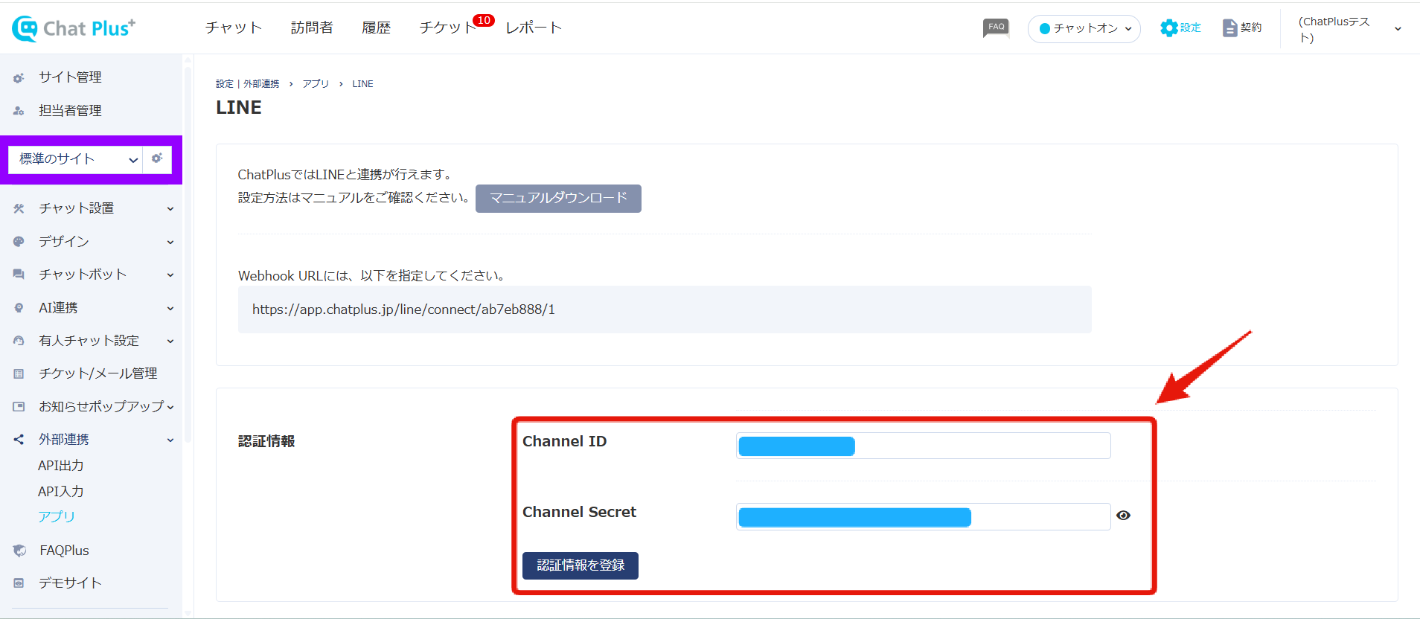The height and width of the screenshot is (619, 1420).
Task: Open FAQPlus in the sidebar
Action: coord(64,551)
